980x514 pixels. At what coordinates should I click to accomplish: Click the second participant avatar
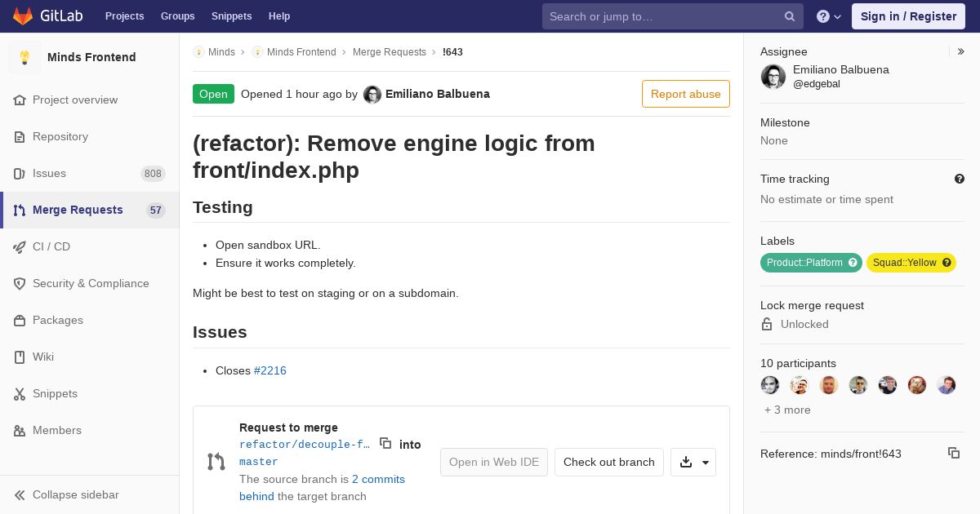point(800,385)
